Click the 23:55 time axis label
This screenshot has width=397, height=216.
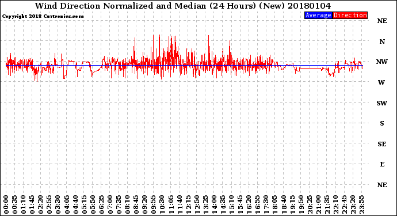tap(361, 204)
